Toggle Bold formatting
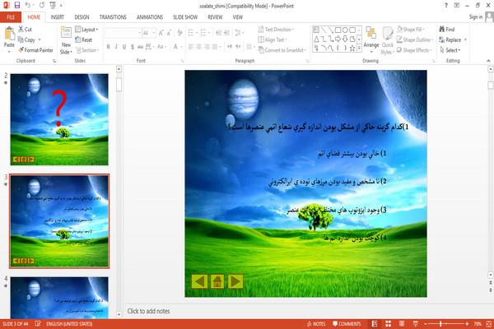Screen dimensions: 494x329 click(108, 47)
